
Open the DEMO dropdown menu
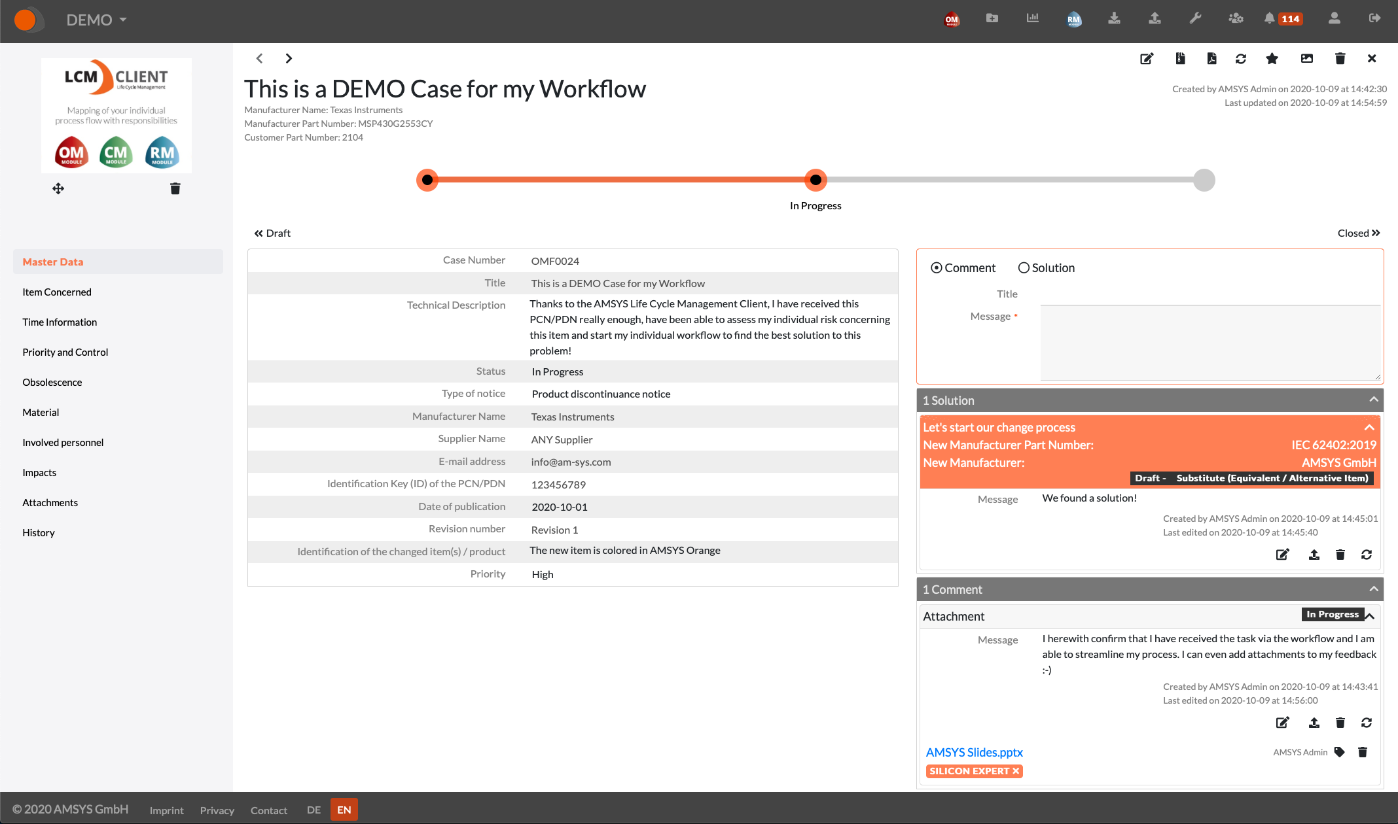(x=96, y=20)
